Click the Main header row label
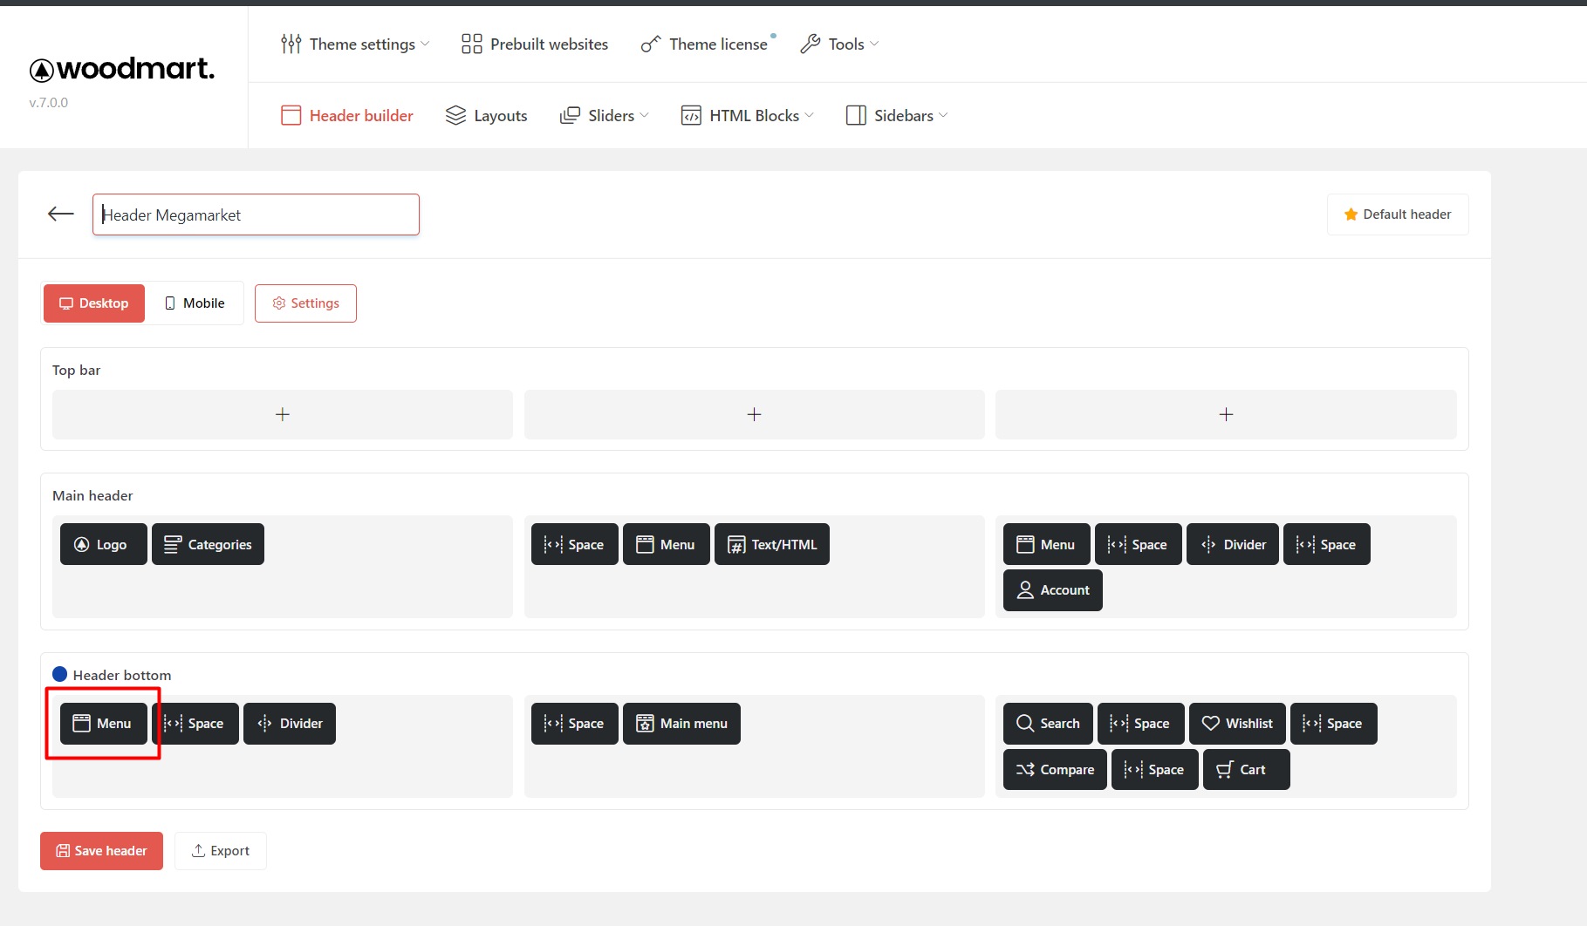The image size is (1587, 926). click(92, 495)
